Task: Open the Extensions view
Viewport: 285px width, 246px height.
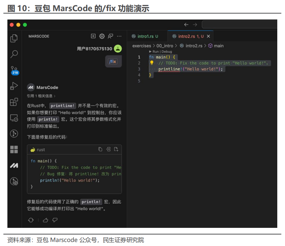Action: coord(14,102)
